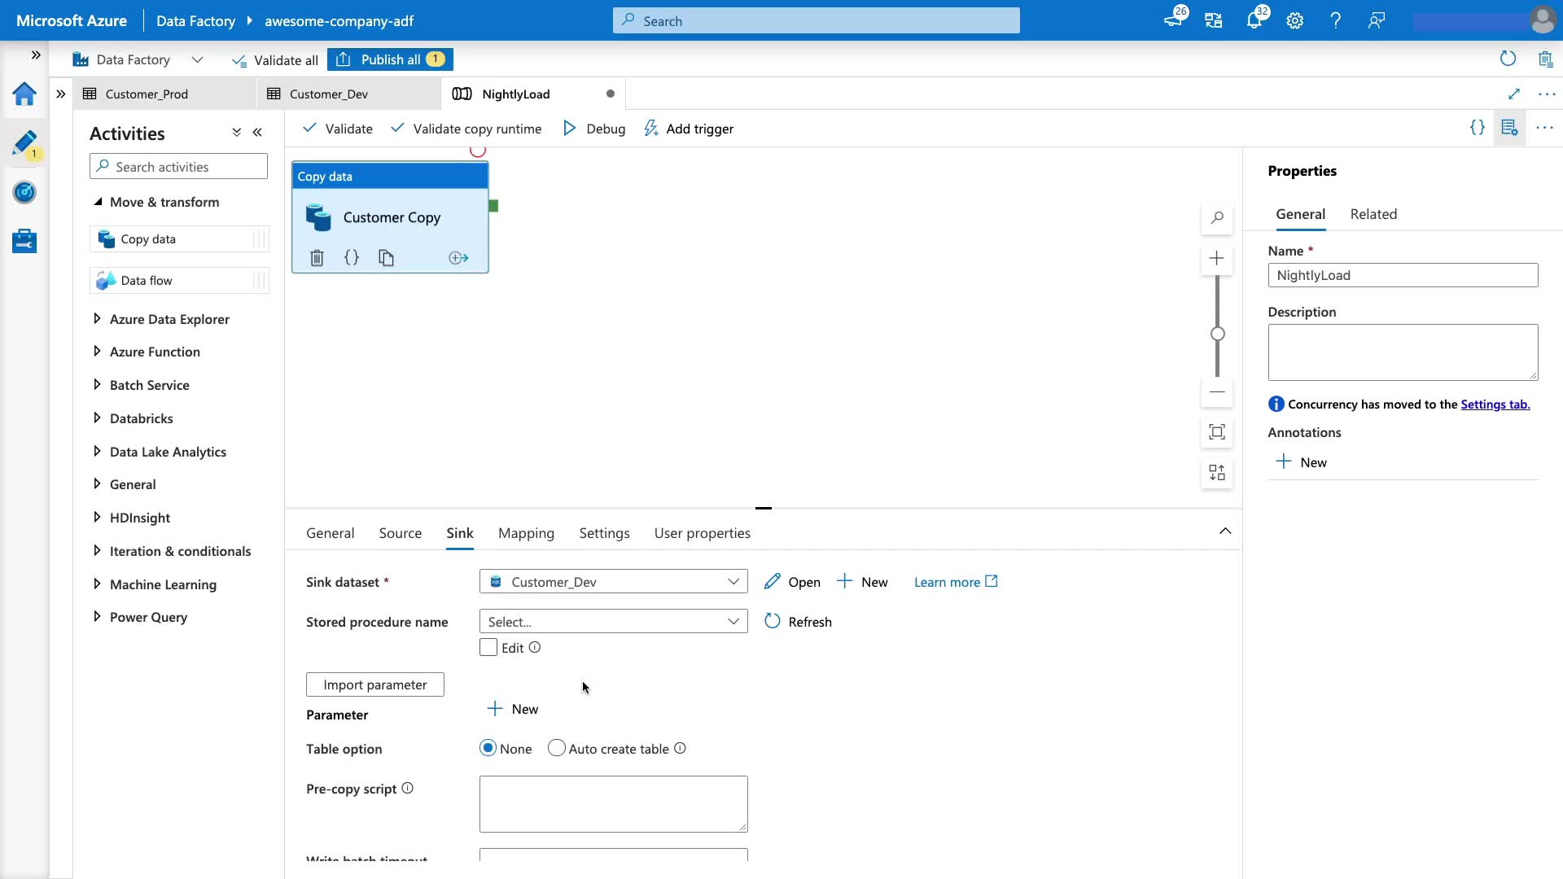Open the Manage toolbox hub
Screen dimensions: 1563x879
click(x=24, y=241)
